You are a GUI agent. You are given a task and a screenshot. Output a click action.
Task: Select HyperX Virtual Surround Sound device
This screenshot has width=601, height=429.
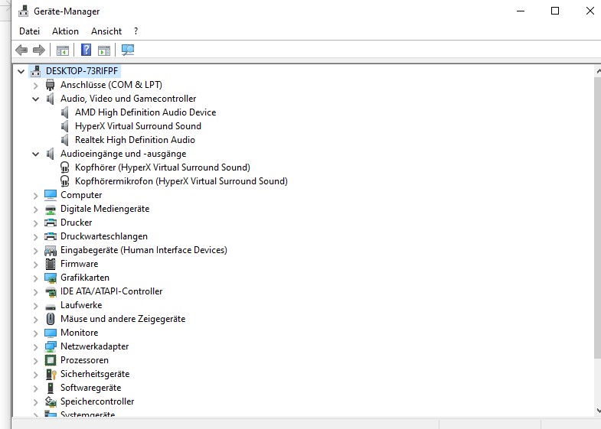(138, 126)
